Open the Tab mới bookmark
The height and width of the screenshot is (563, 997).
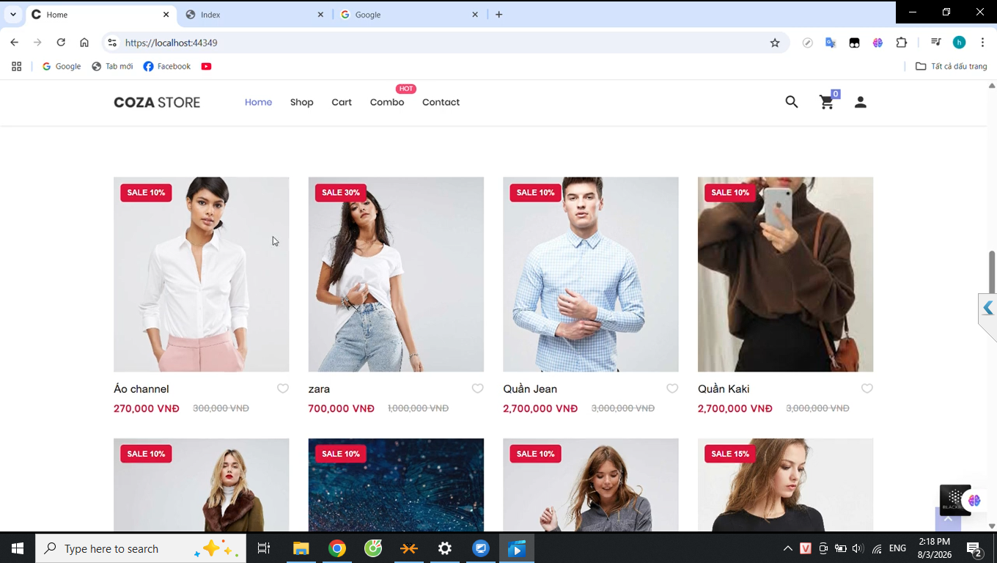(x=112, y=66)
